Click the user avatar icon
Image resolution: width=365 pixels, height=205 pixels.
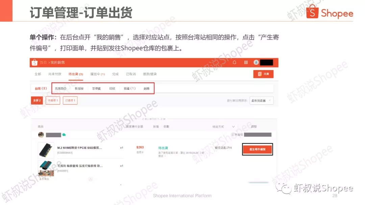(256, 62)
